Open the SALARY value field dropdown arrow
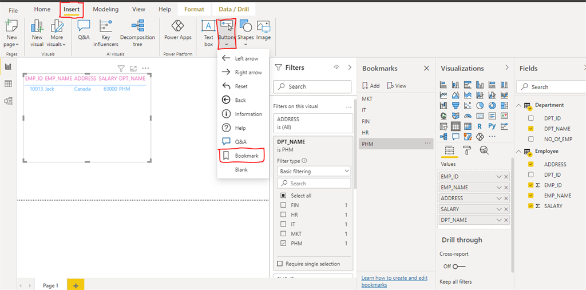 pos(499,209)
